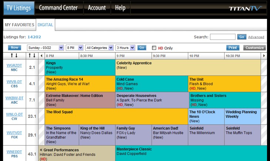The width and height of the screenshot is (270, 161).
Task: Open the WGRZDT station link
Action: [x=14, y=65]
